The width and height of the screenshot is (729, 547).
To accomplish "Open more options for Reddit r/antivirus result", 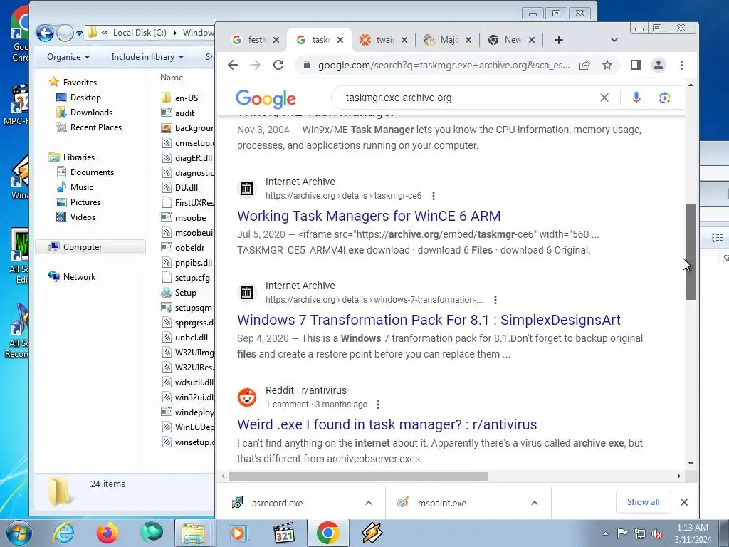I will tap(378, 405).
